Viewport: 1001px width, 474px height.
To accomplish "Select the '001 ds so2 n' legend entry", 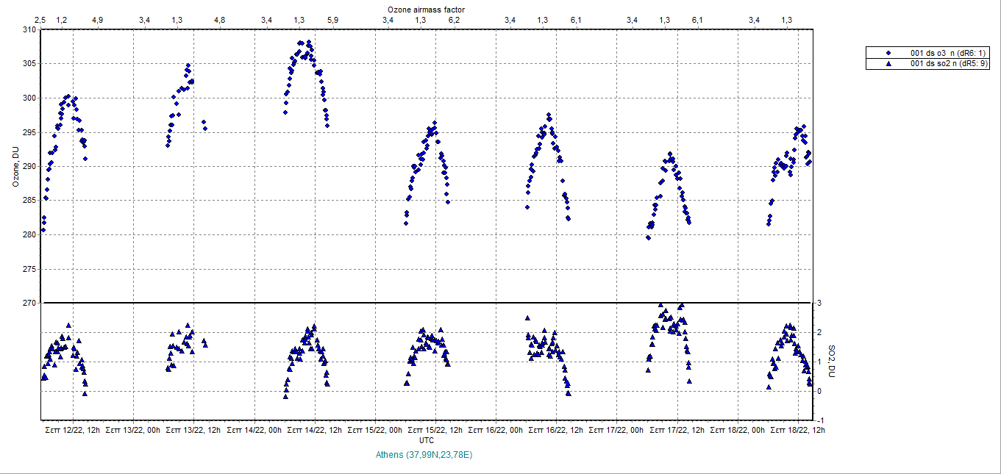I will pyautogui.click(x=949, y=64).
